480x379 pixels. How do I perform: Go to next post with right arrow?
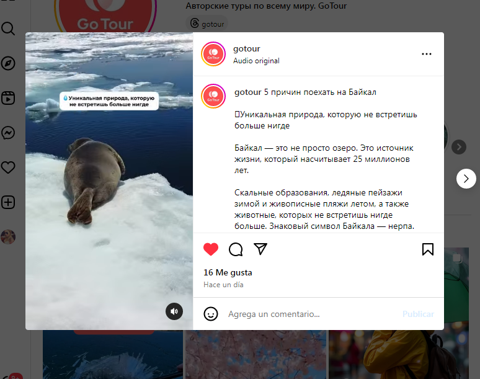click(x=466, y=179)
